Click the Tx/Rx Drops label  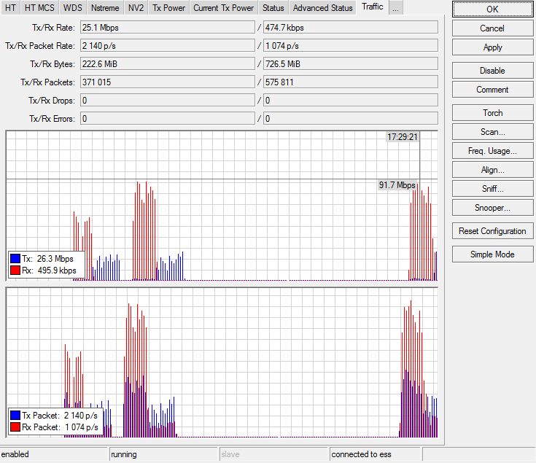[52, 101]
